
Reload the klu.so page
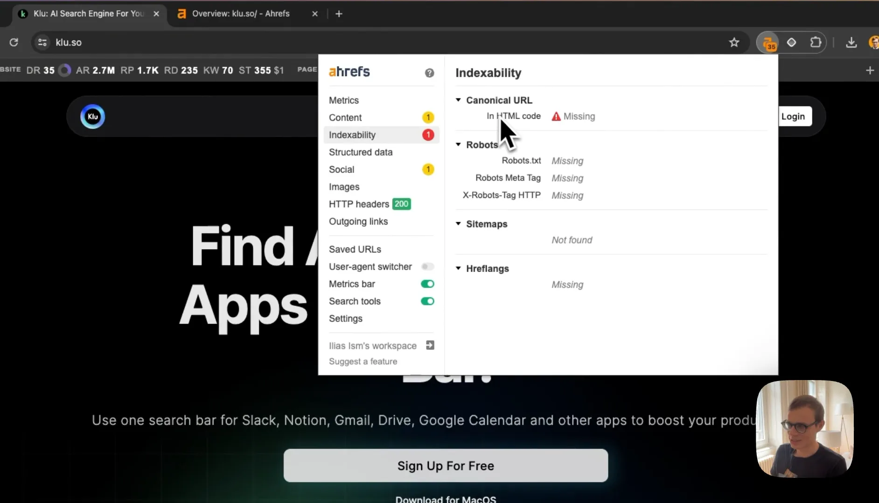(x=14, y=42)
